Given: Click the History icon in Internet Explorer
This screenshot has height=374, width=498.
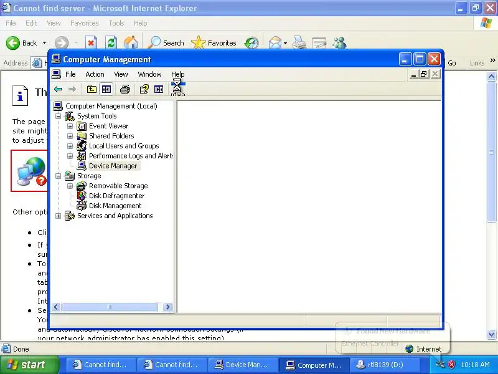Looking at the screenshot, I should pyautogui.click(x=251, y=43).
